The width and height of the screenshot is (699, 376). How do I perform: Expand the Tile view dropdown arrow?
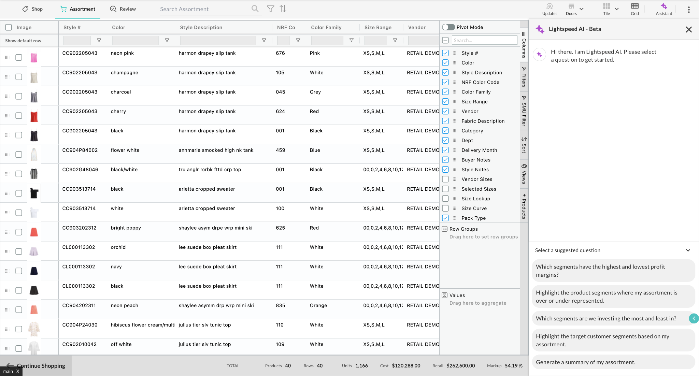click(617, 9)
